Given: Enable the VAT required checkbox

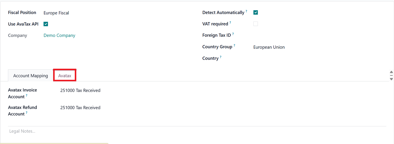Looking at the screenshot, I should [256, 24].
